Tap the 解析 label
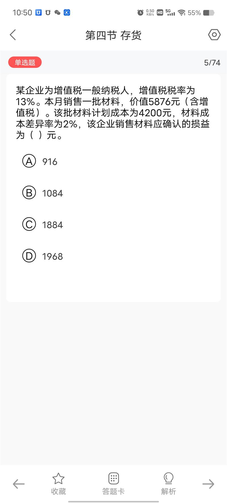 click(169, 491)
